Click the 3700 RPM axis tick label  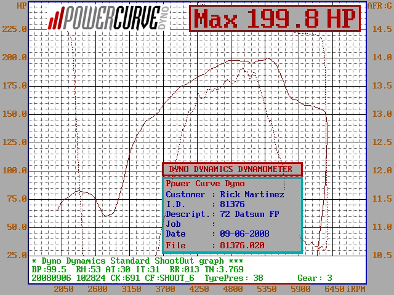click(165, 289)
